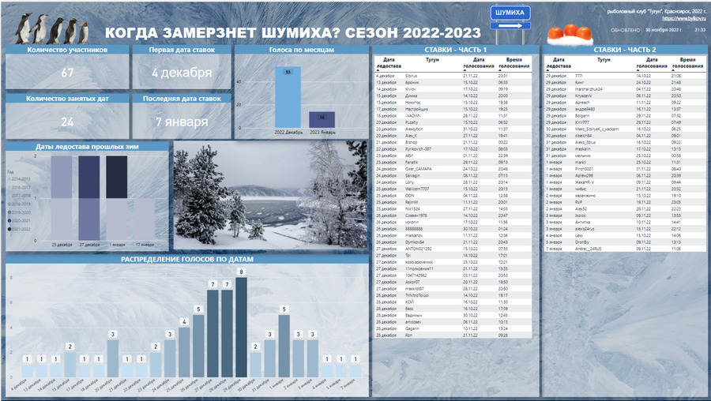Click the 2014-2015 legend color marker
711x401 pixels.
coord(9,179)
